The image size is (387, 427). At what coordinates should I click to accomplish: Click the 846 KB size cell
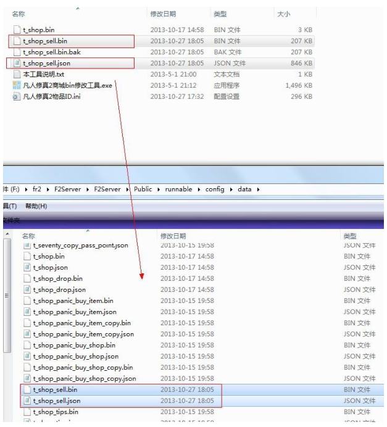(x=301, y=63)
